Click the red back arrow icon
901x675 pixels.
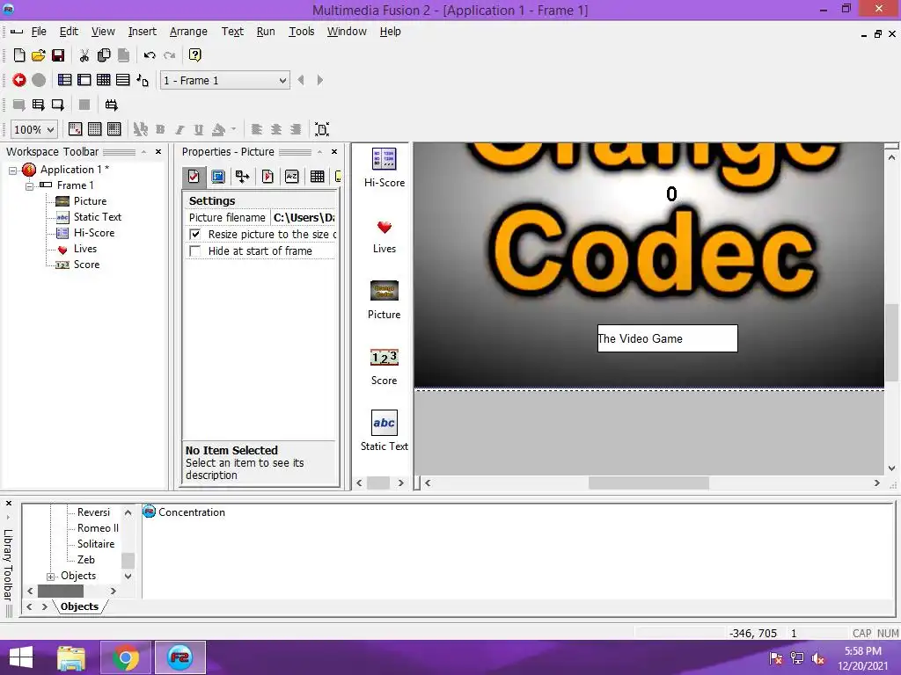19,80
